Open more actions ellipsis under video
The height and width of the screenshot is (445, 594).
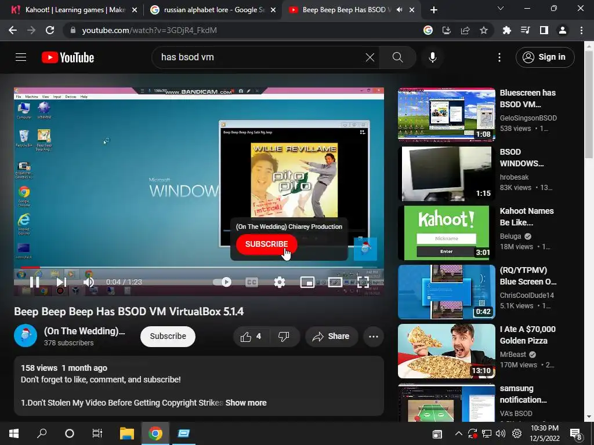(x=374, y=337)
